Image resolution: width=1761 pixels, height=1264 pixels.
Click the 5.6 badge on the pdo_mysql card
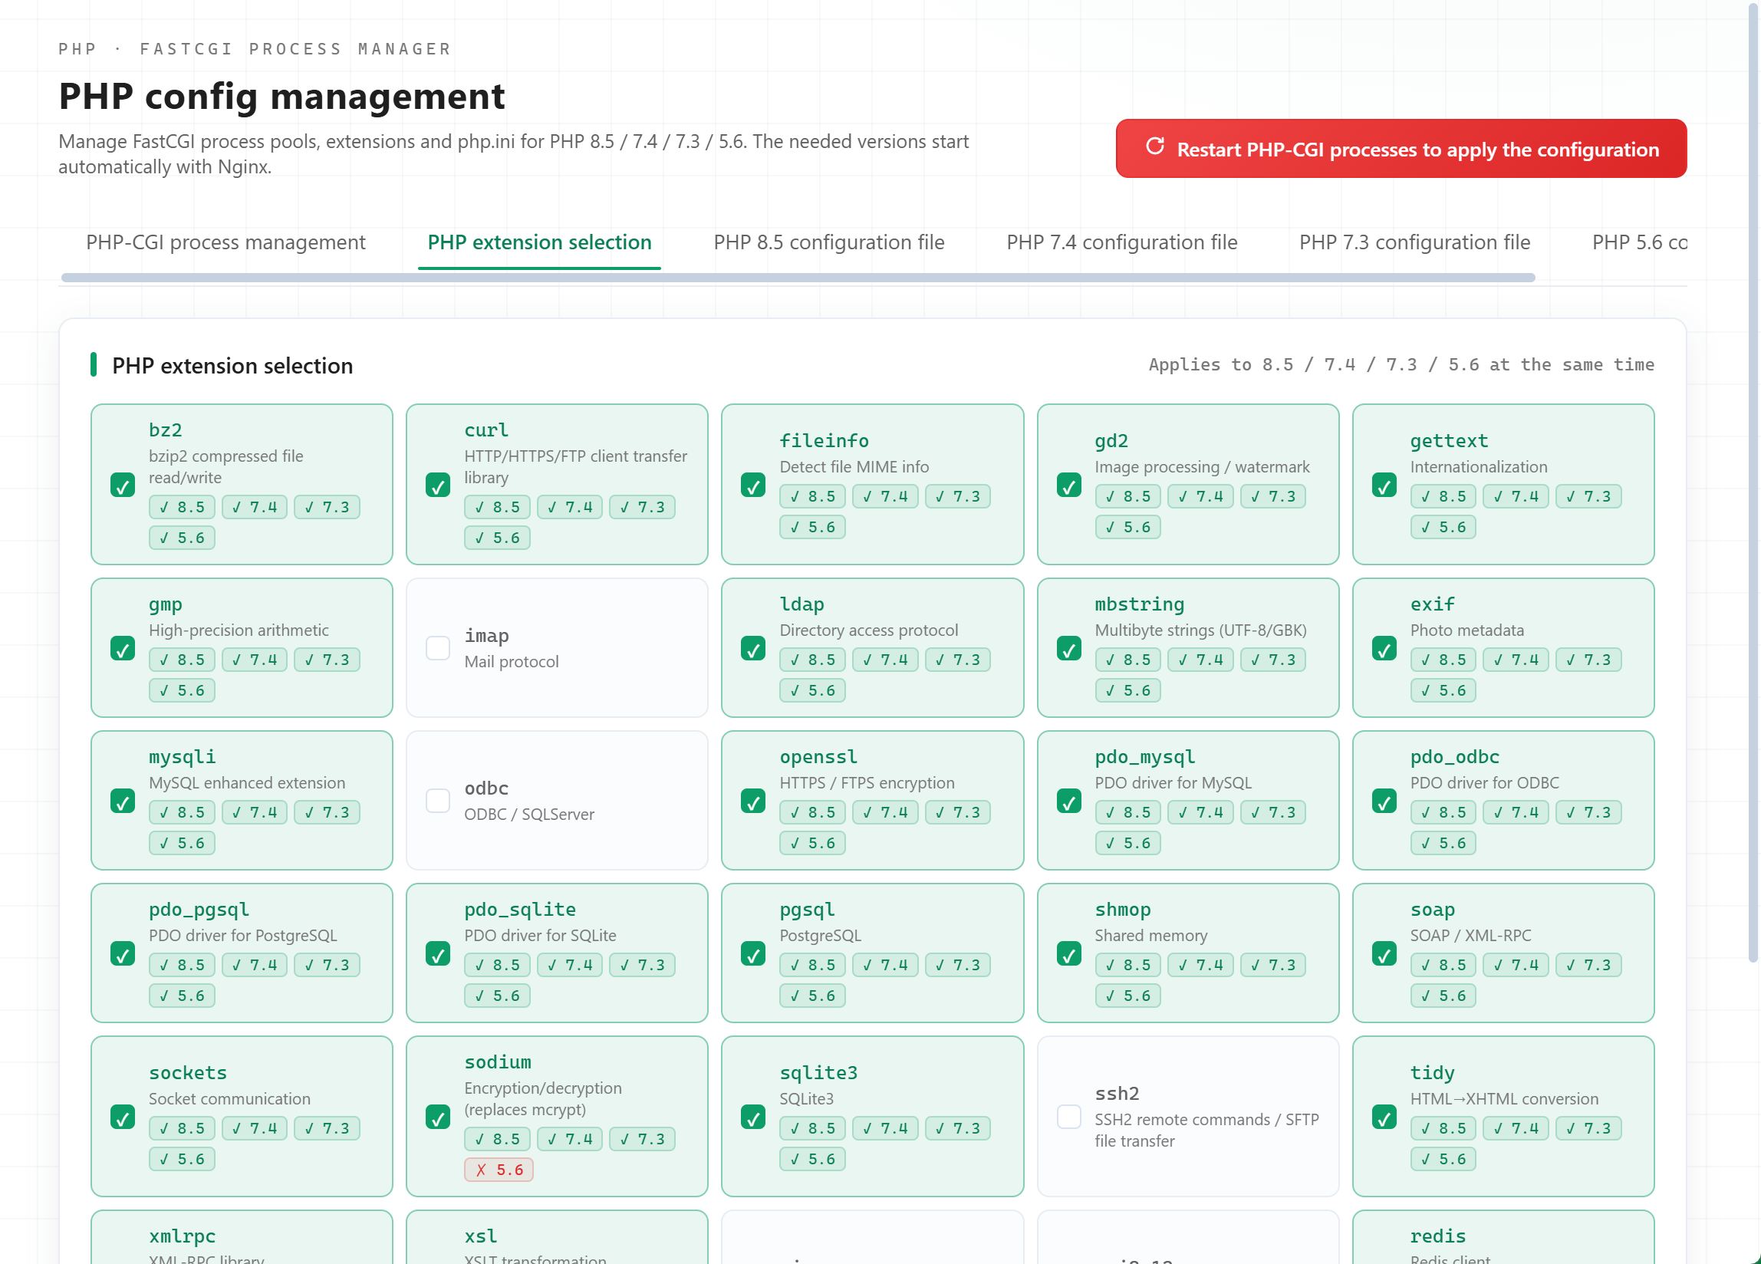1127,843
